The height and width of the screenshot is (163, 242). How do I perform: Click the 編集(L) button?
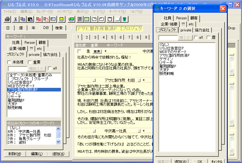click(37, 154)
